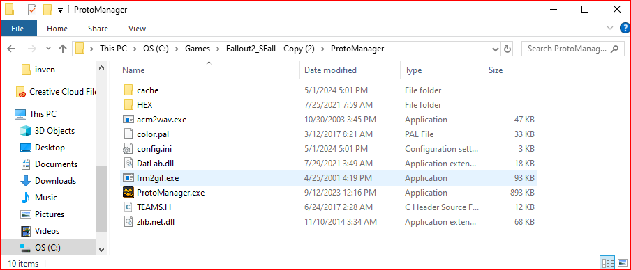
Task: Open the Customize Quick Access Toolbar dropdown
Action: point(60,10)
